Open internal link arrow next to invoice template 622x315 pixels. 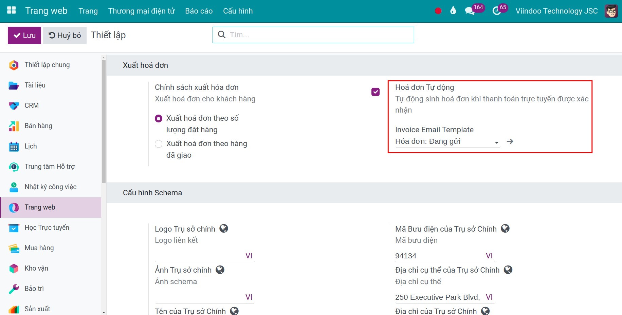click(x=510, y=141)
